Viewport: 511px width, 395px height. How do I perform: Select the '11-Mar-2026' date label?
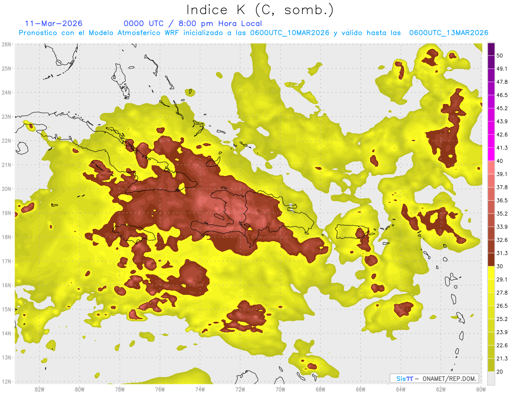click(54, 23)
